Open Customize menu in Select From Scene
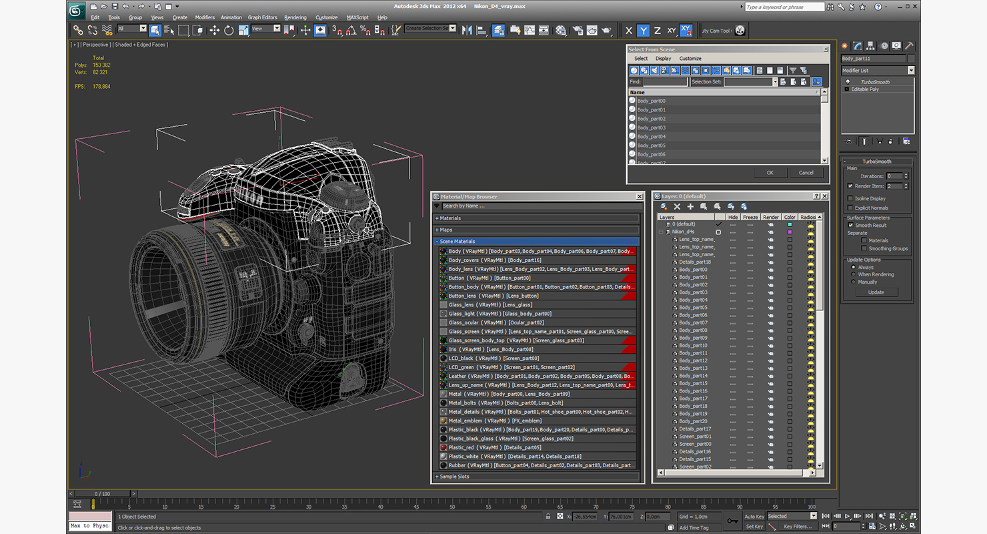This screenshot has width=987, height=534. pos(690,59)
